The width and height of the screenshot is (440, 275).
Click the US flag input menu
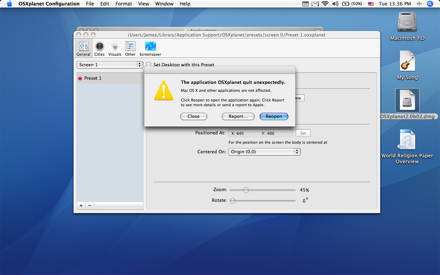[x=371, y=4]
